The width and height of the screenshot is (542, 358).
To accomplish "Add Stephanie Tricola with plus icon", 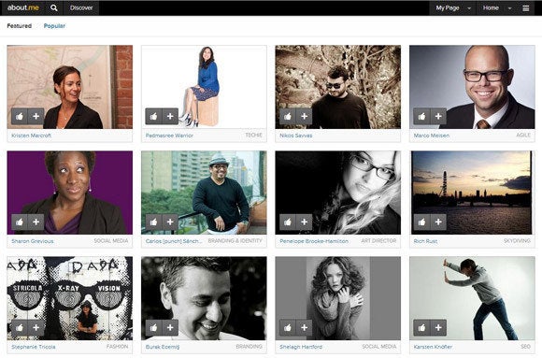I will 36,327.
